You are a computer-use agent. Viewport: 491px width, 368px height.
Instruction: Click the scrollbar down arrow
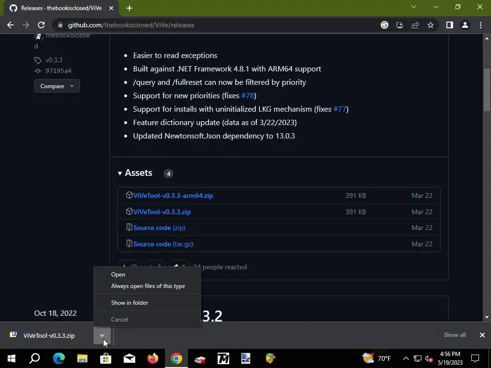tap(487, 317)
